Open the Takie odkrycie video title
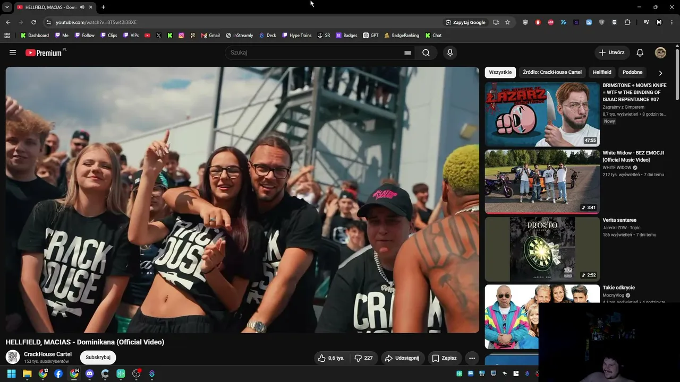The image size is (680, 382). 619,288
